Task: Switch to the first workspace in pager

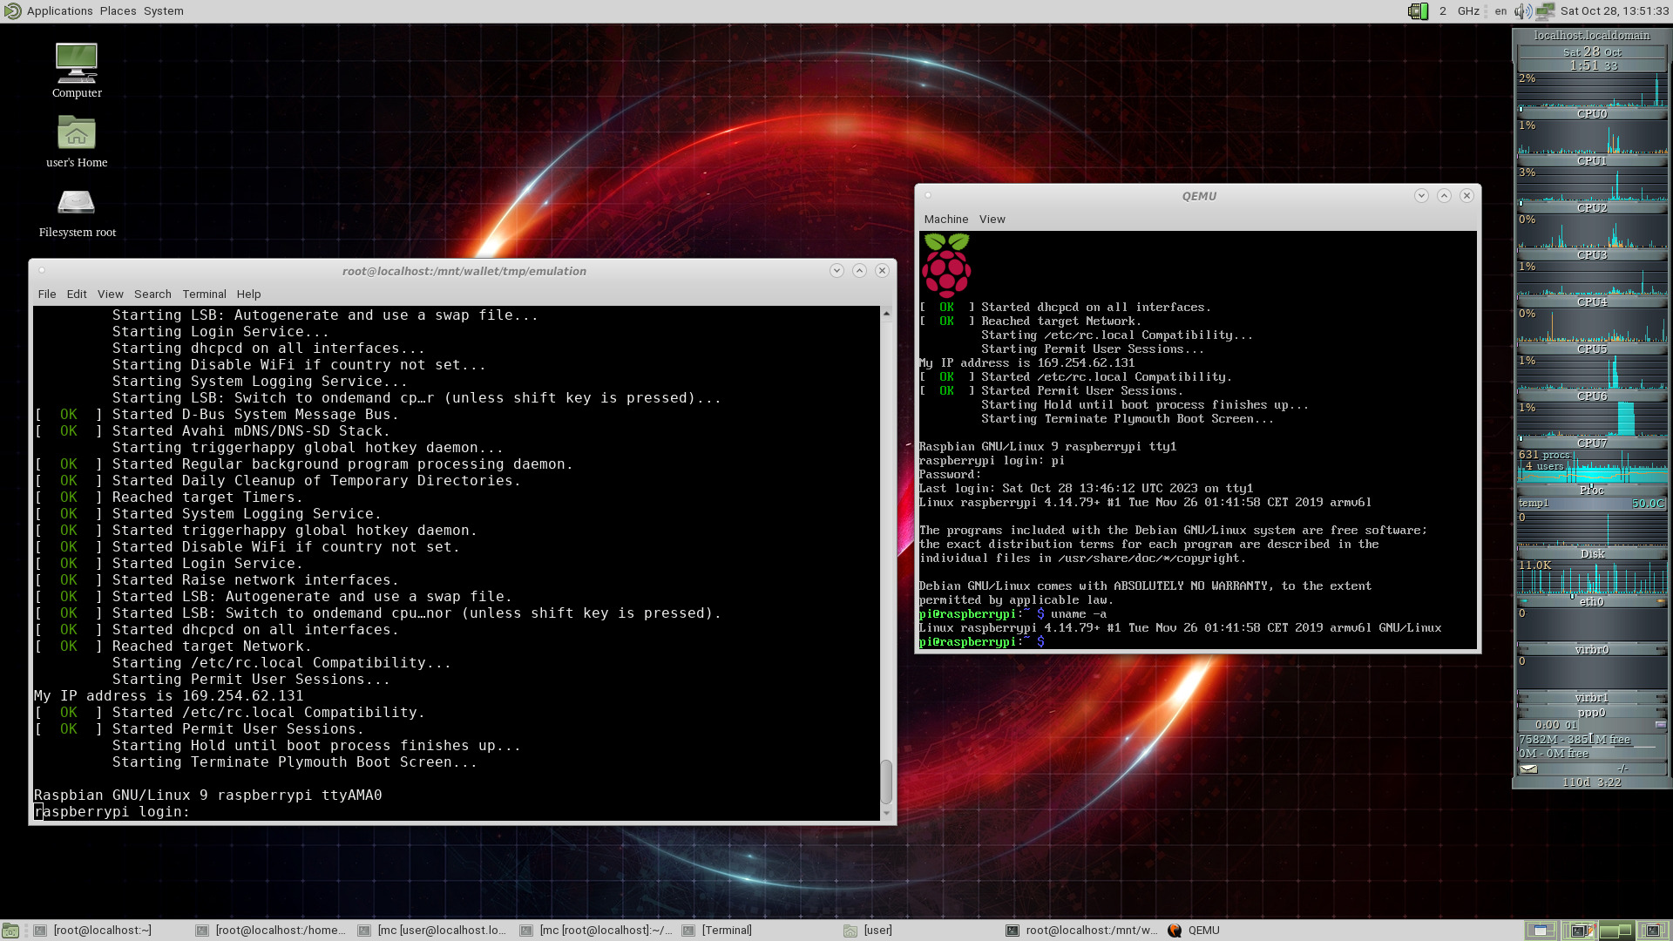Action: coord(1541,931)
